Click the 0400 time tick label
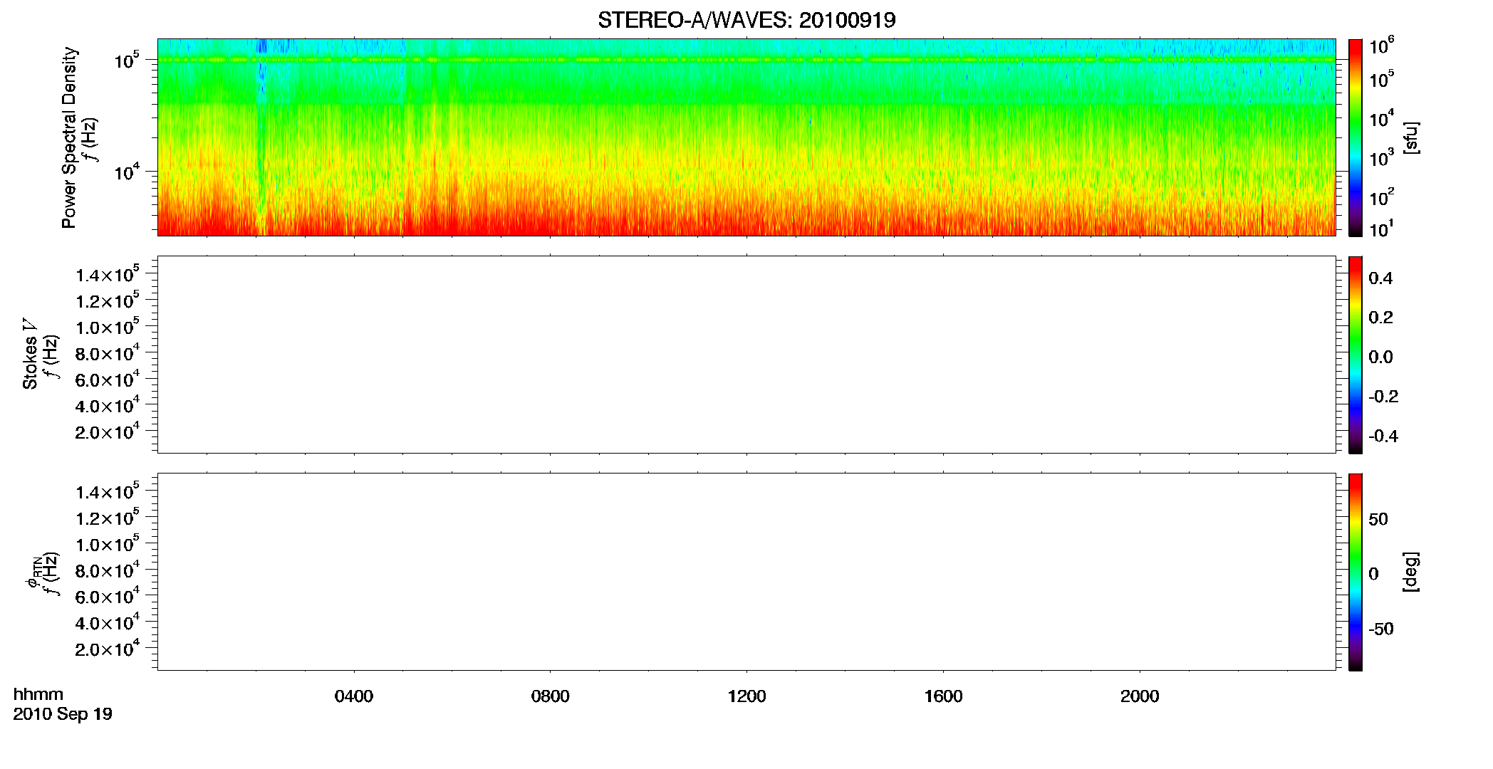Image resolution: width=1493 pixels, height=769 pixels. pos(354,696)
